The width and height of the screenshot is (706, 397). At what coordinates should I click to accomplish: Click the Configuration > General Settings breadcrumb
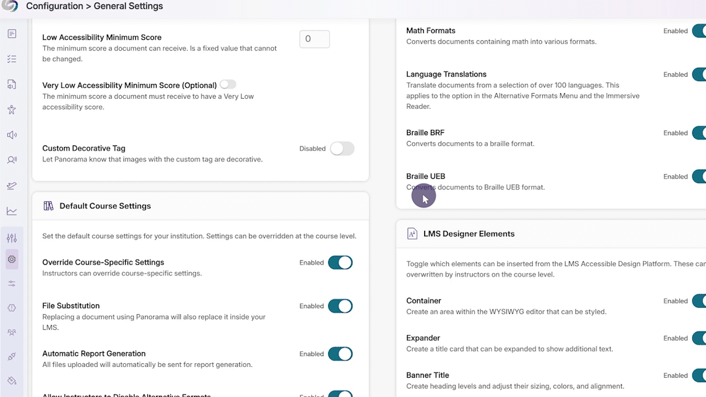(94, 7)
